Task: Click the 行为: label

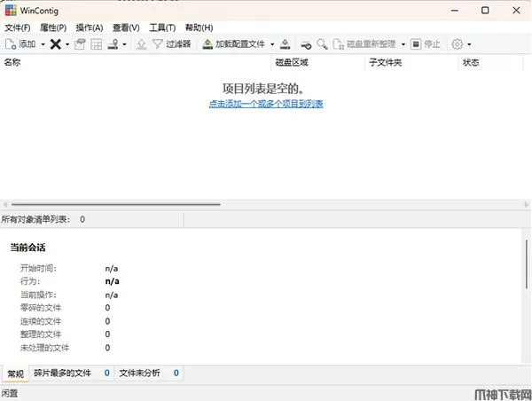Action: pos(30,281)
